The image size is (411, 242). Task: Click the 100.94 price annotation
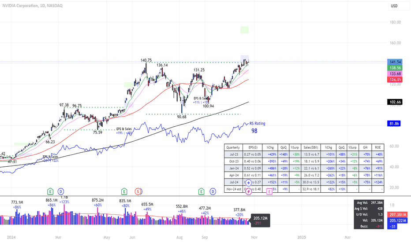(x=209, y=106)
